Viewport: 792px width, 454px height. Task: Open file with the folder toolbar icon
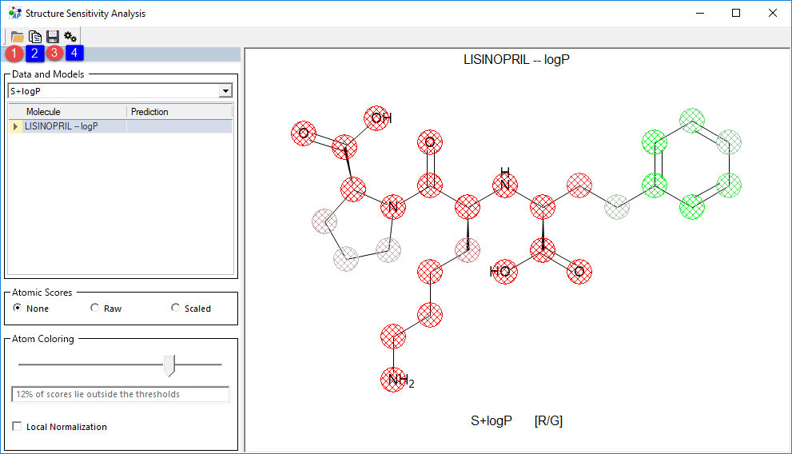click(x=17, y=37)
